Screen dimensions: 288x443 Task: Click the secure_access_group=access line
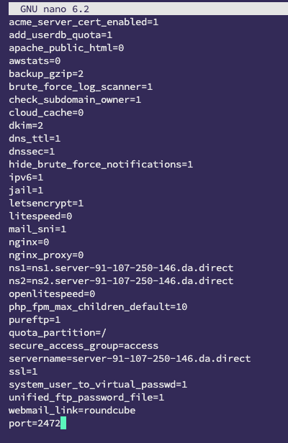84,346
